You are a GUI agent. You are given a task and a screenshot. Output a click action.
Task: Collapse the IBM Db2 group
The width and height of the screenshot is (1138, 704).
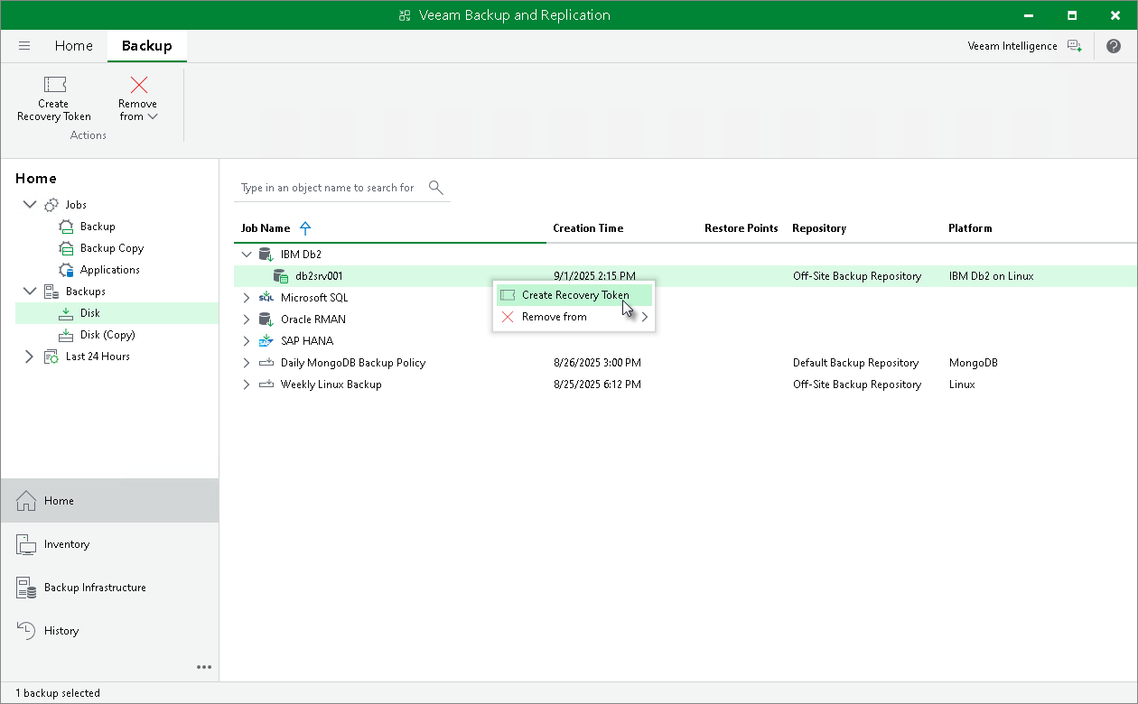pos(247,255)
